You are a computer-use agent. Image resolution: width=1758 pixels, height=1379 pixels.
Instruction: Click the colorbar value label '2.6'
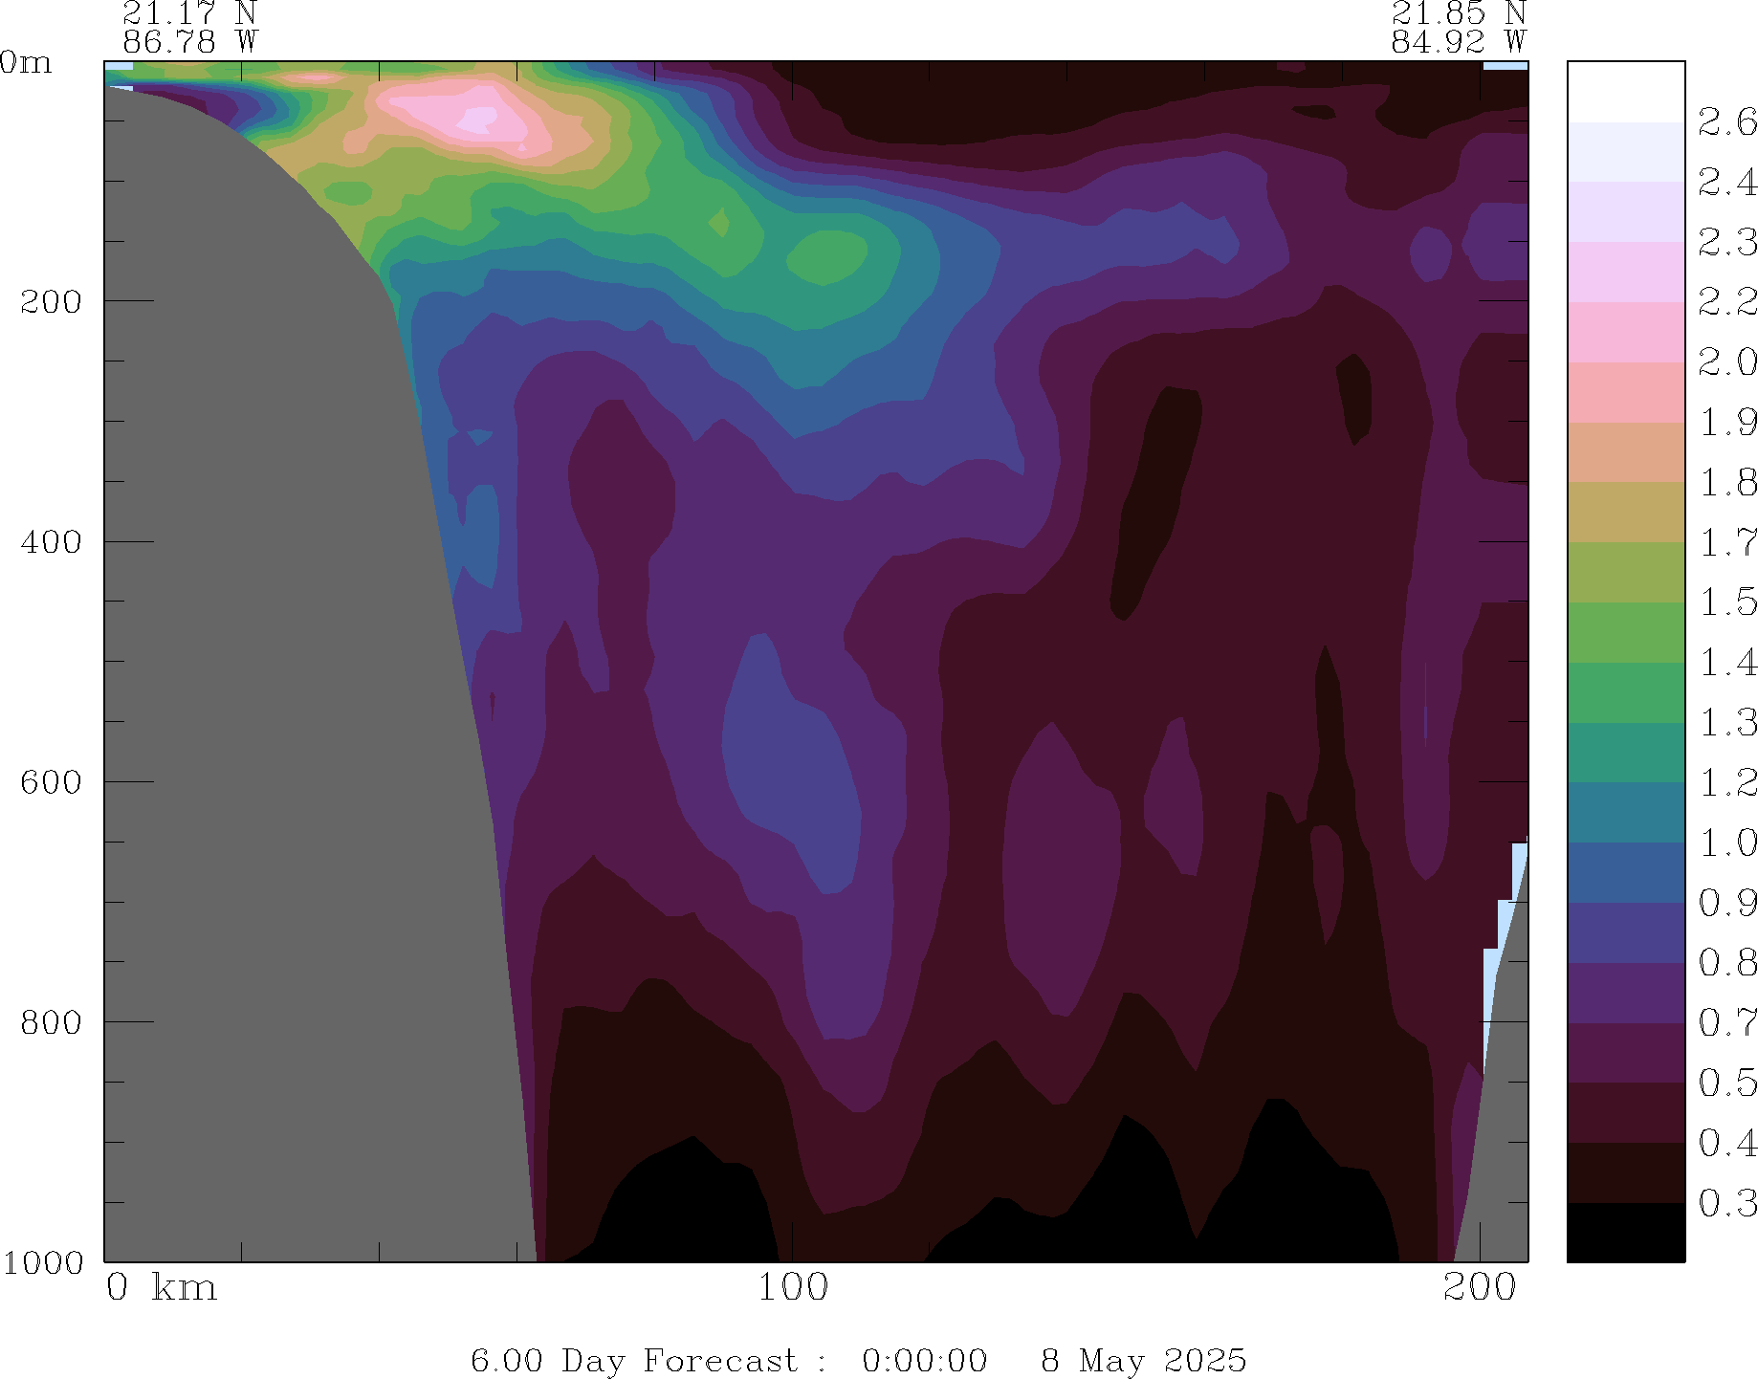click(x=1727, y=122)
